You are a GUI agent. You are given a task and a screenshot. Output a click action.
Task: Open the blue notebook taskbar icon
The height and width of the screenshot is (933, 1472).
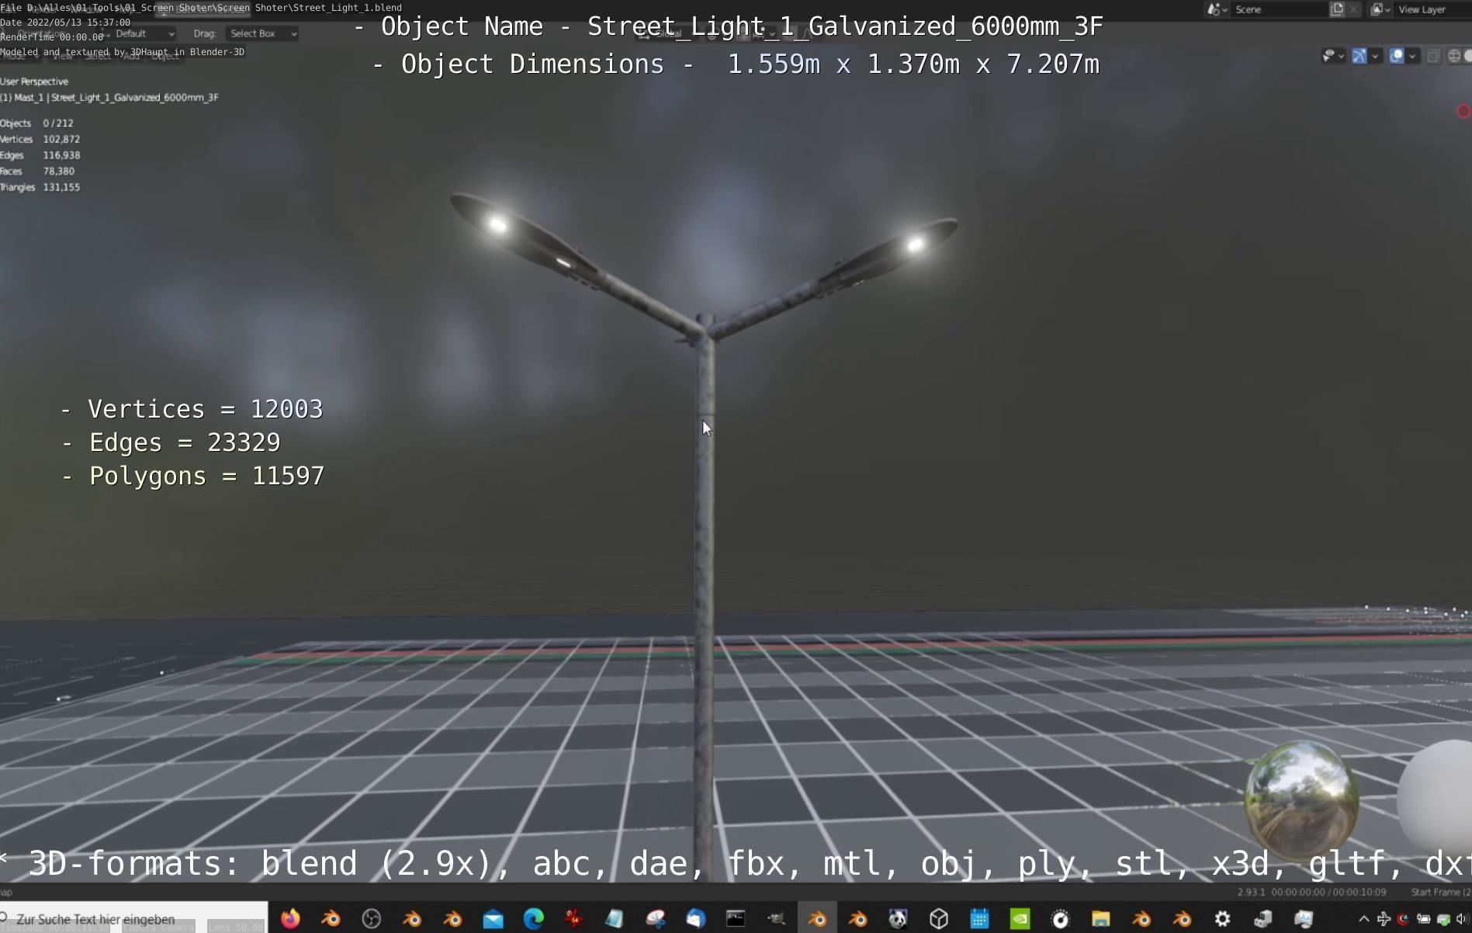pyautogui.click(x=615, y=919)
